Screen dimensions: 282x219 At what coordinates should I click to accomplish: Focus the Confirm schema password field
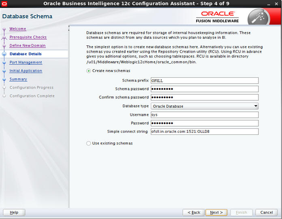205,98
